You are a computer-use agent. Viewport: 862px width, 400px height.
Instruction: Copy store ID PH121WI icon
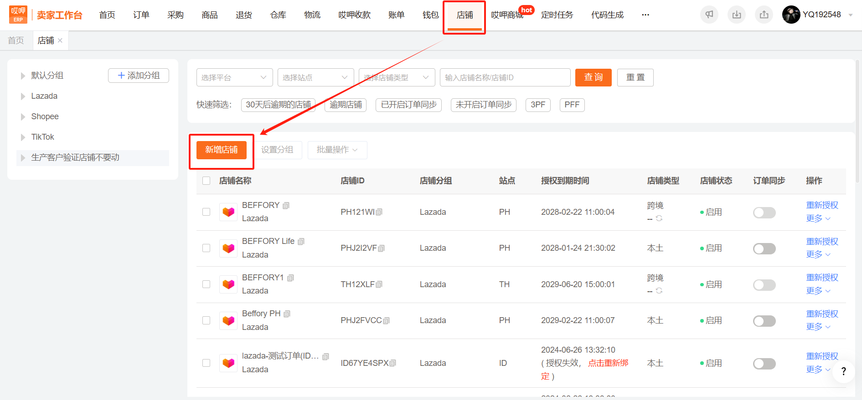(380, 212)
